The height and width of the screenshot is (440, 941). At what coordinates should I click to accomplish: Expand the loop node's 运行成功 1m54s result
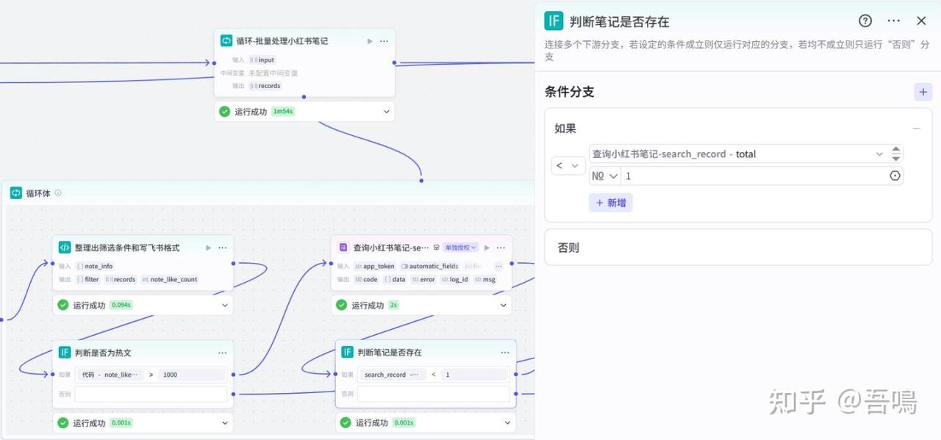(x=386, y=112)
